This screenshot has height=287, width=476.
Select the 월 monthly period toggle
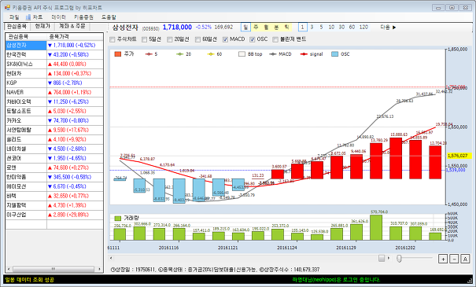click(266, 27)
